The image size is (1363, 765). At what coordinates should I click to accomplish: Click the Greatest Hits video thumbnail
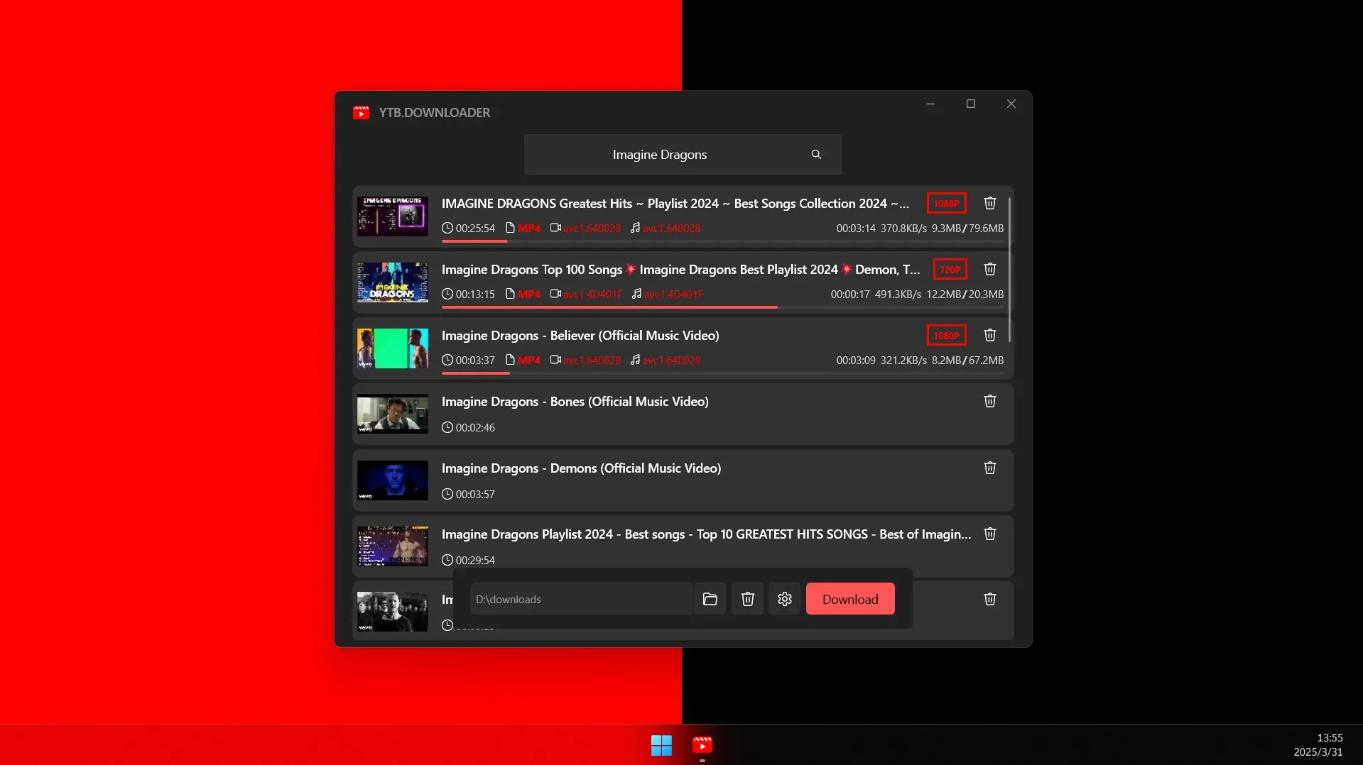pos(392,216)
